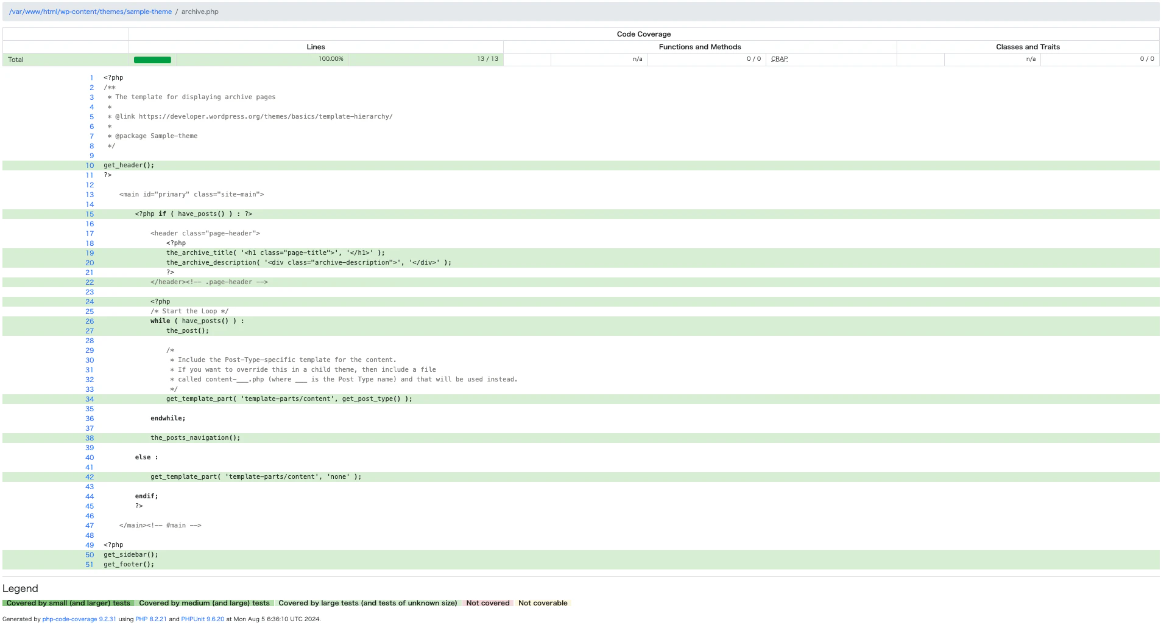Jump to line number 34
1161x637 pixels.
tap(90, 399)
